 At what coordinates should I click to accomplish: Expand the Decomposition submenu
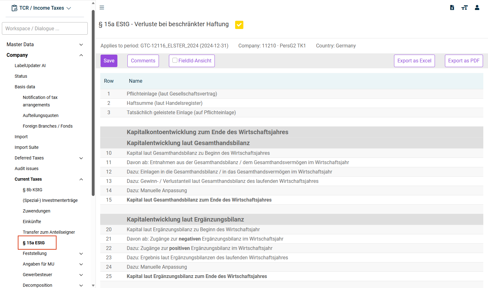point(81,285)
